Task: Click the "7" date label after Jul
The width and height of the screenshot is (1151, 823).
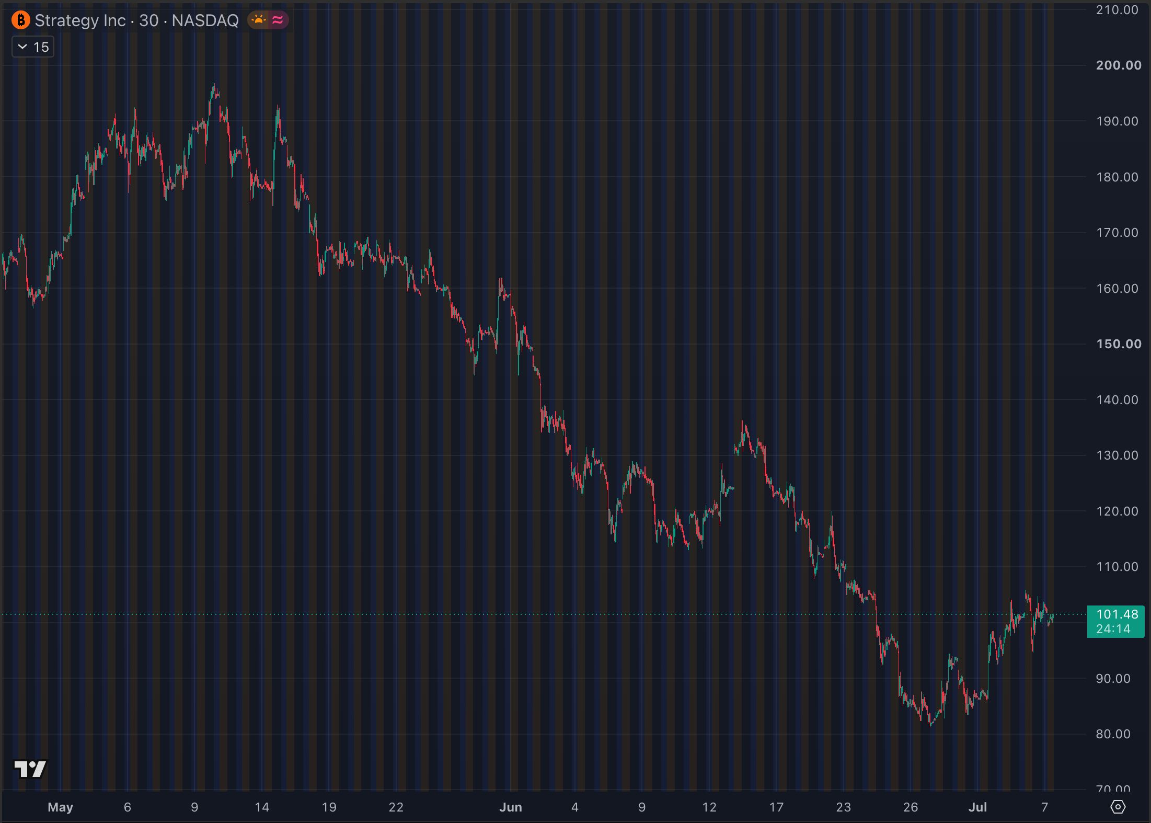Action: (x=1044, y=807)
